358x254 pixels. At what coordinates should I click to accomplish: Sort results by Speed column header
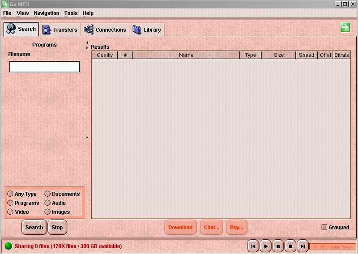point(307,55)
